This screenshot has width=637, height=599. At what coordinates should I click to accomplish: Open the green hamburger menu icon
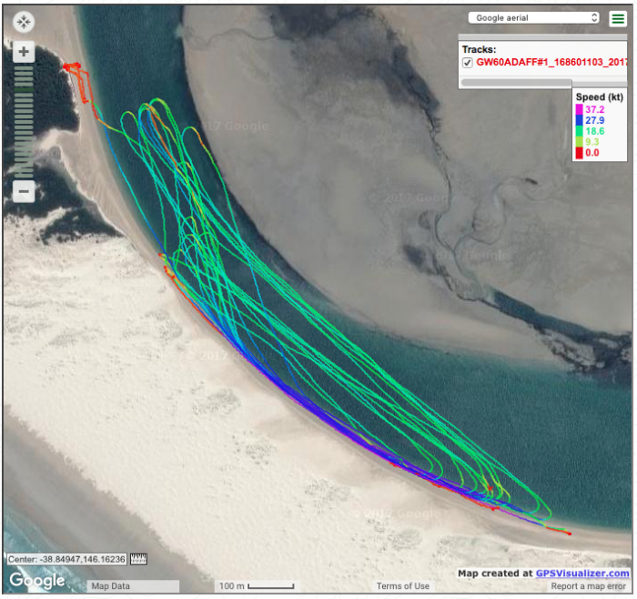pyautogui.click(x=617, y=18)
